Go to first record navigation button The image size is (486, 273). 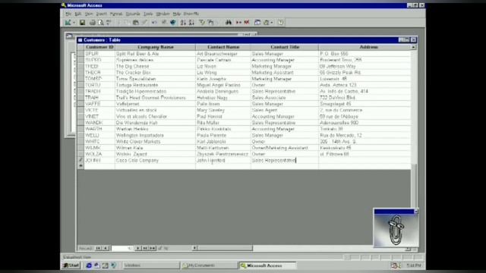coord(98,248)
